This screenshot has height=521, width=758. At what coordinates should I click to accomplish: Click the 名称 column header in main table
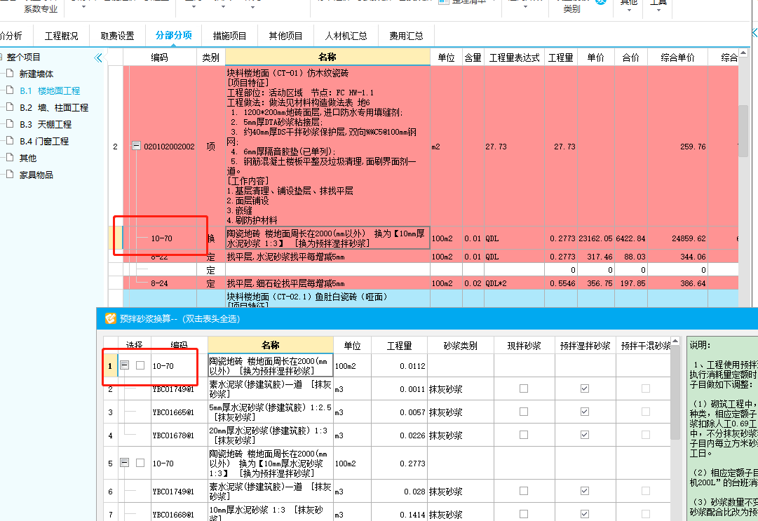327,57
